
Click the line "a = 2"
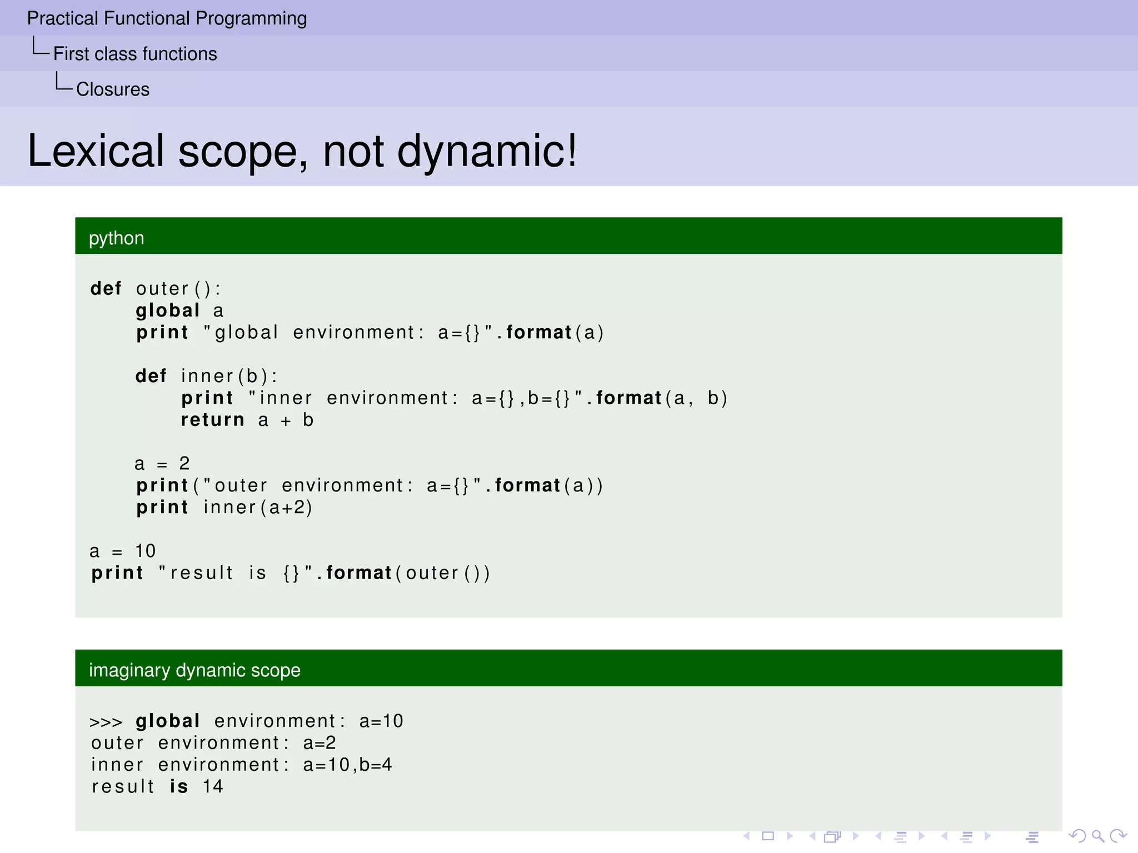click(x=162, y=464)
